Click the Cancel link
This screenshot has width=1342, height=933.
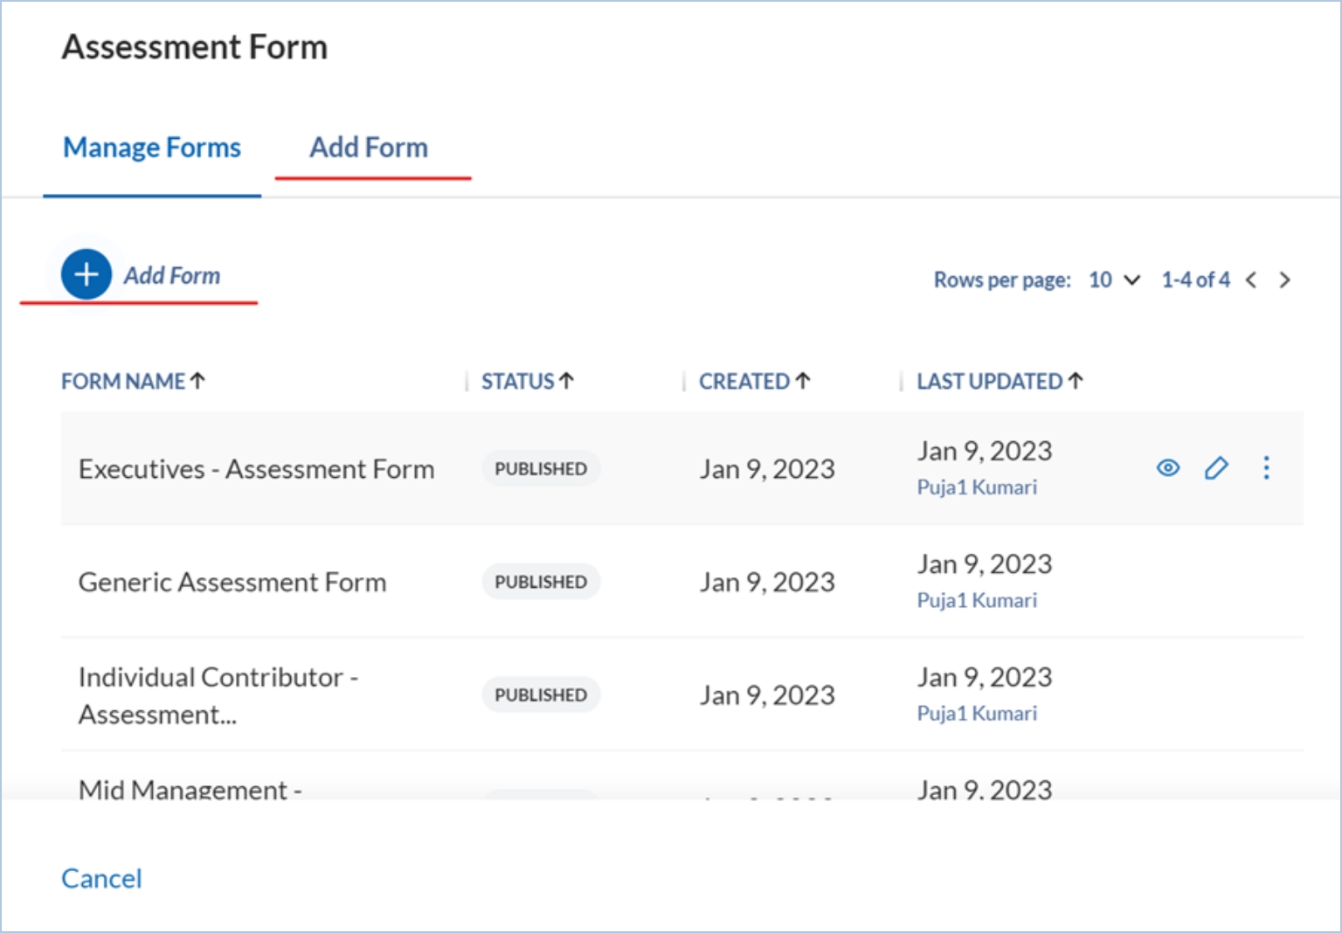[101, 878]
